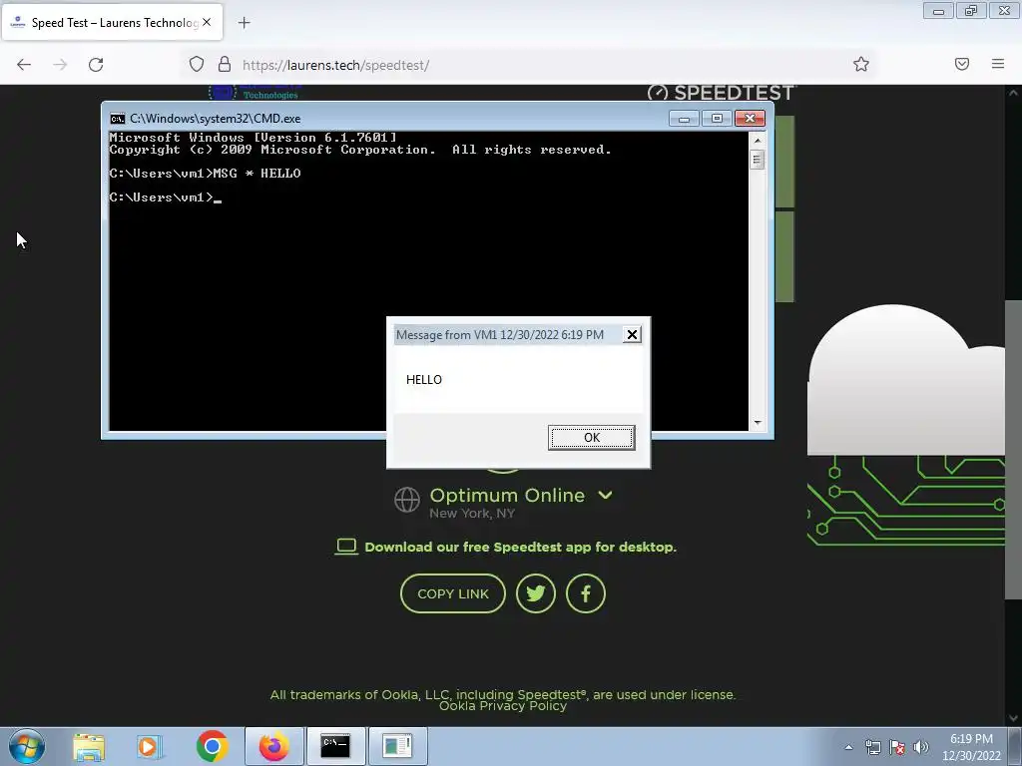Screen dimensions: 1022x766
Task: Open the network tray icon
Action: [872, 747]
